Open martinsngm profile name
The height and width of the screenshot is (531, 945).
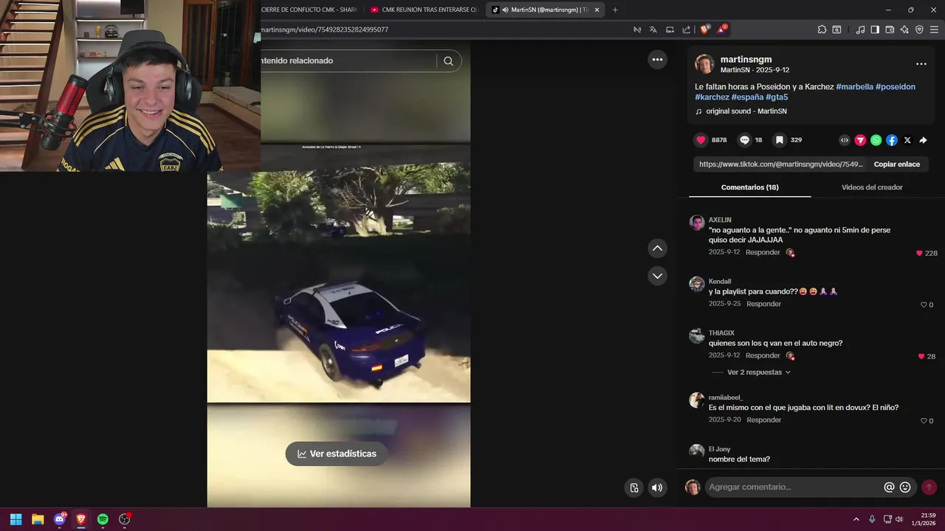tap(746, 59)
